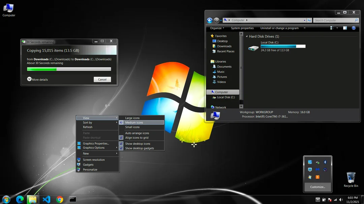Open the view options dropdown arrow
The width and height of the screenshot is (364, 204).
[x=337, y=28]
